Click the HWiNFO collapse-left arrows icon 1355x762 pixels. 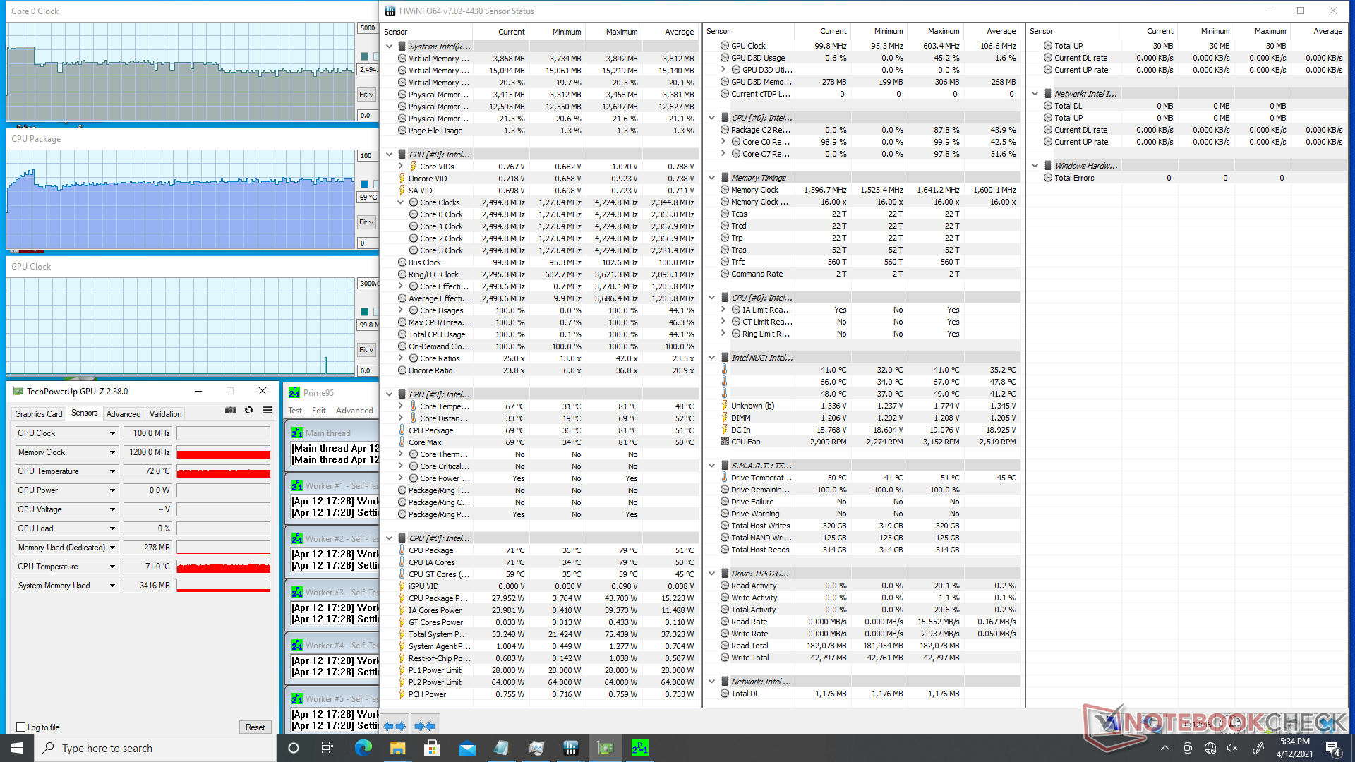point(395,725)
